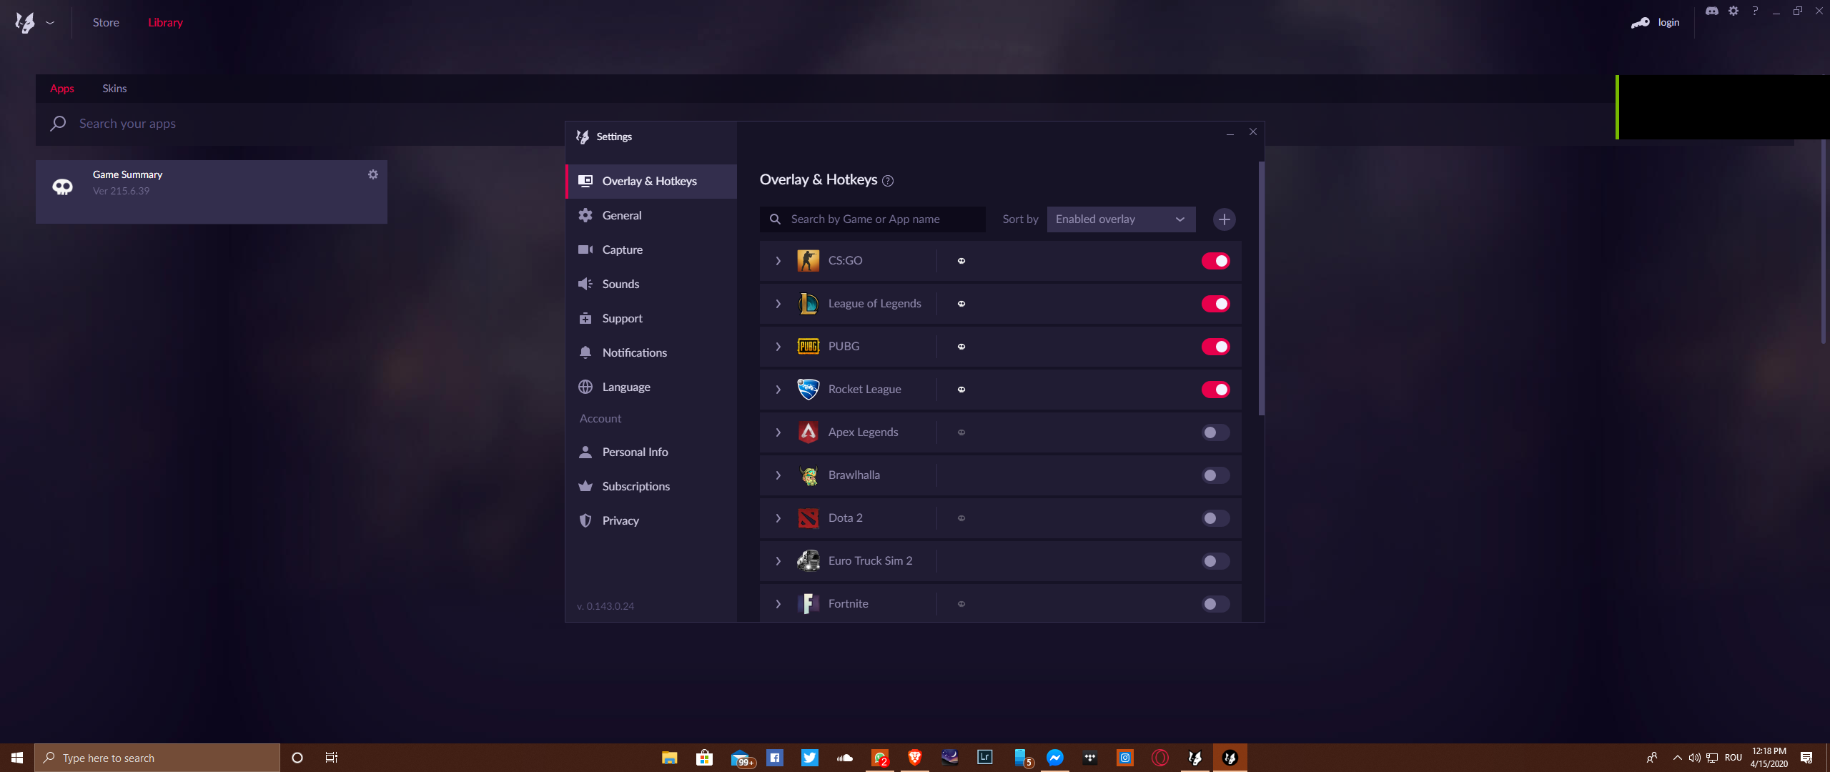The height and width of the screenshot is (772, 1830).
Task: Expand the Euro Truck Sim 2 row
Action: click(778, 561)
